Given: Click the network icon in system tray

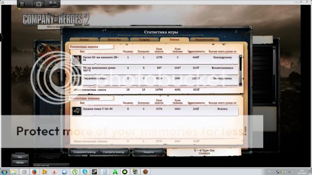Looking at the screenshot, I should pos(289,172).
